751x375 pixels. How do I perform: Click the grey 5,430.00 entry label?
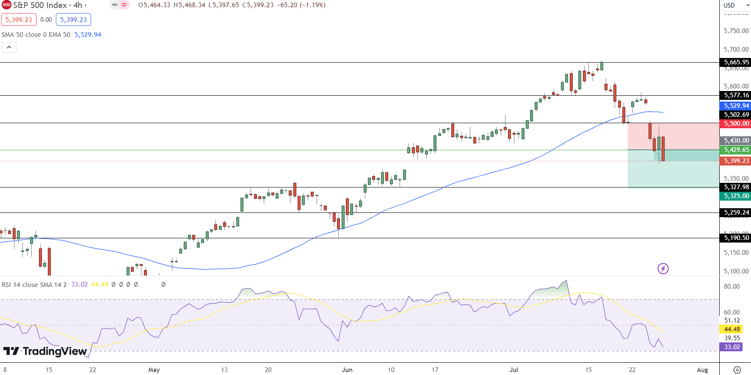735,141
